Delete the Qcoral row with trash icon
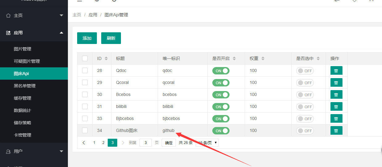The width and height of the screenshot is (382, 167). pos(336,83)
